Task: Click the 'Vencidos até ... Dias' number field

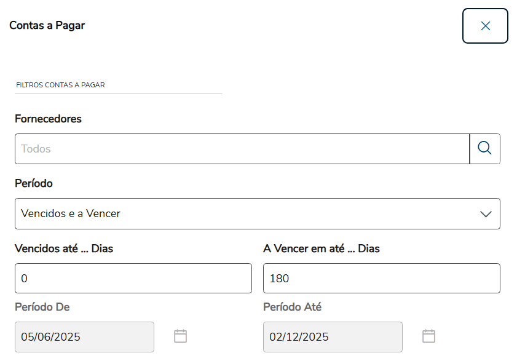Action: (x=133, y=279)
